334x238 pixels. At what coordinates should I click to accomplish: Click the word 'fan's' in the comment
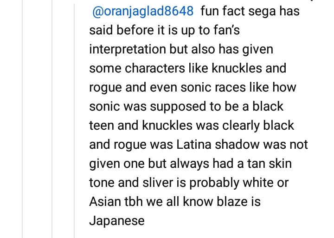point(225,30)
